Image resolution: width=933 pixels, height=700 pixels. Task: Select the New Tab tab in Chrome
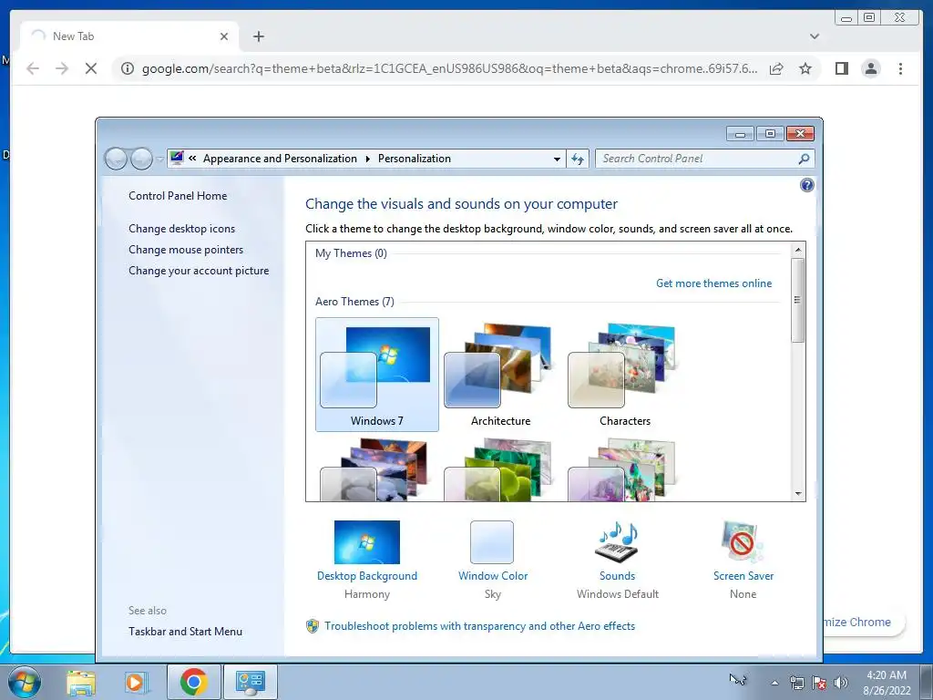[x=129, y=36]
